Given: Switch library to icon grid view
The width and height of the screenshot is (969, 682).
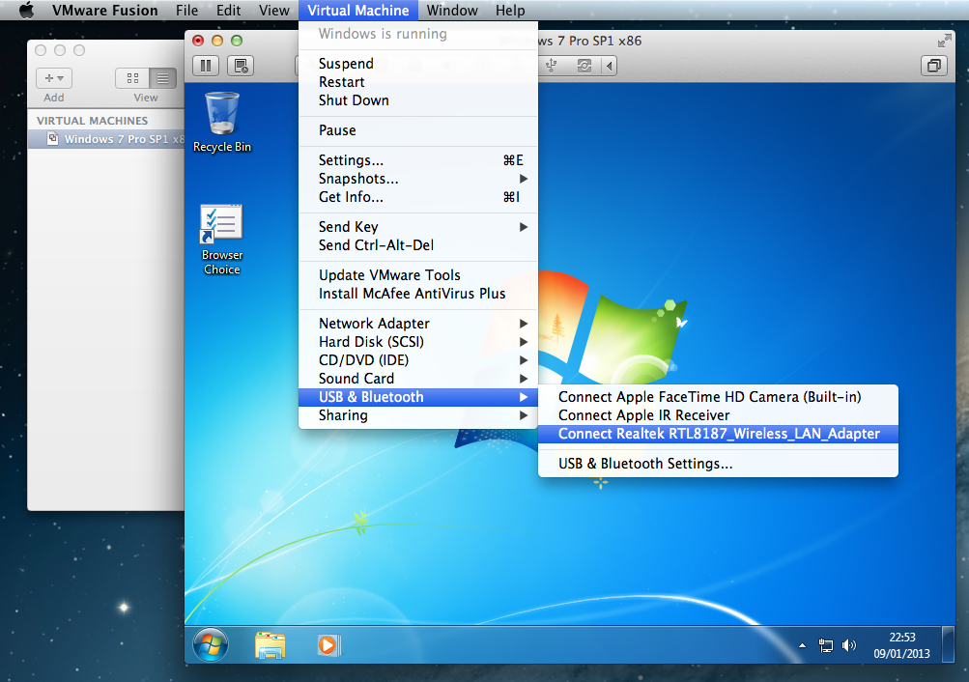Looking at the screenshot, I should pos(132,78).
